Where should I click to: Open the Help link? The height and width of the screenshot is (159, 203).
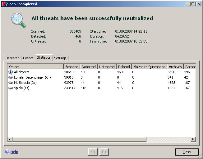click(14, 152)
